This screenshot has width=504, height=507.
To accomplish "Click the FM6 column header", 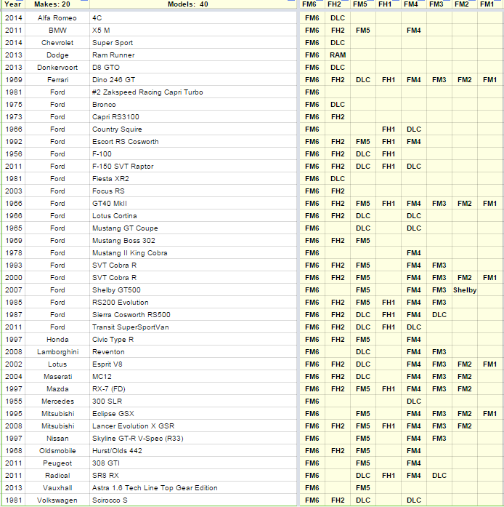I will click(x=312, y=4).
